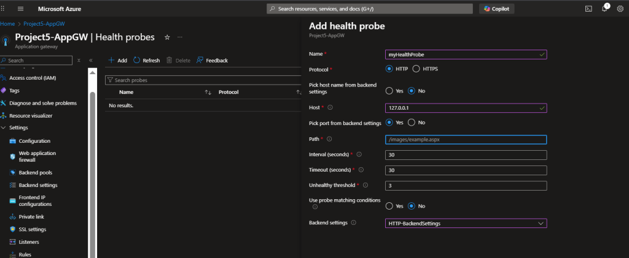Collapse the left navigation pane chevron

[91, 61]
